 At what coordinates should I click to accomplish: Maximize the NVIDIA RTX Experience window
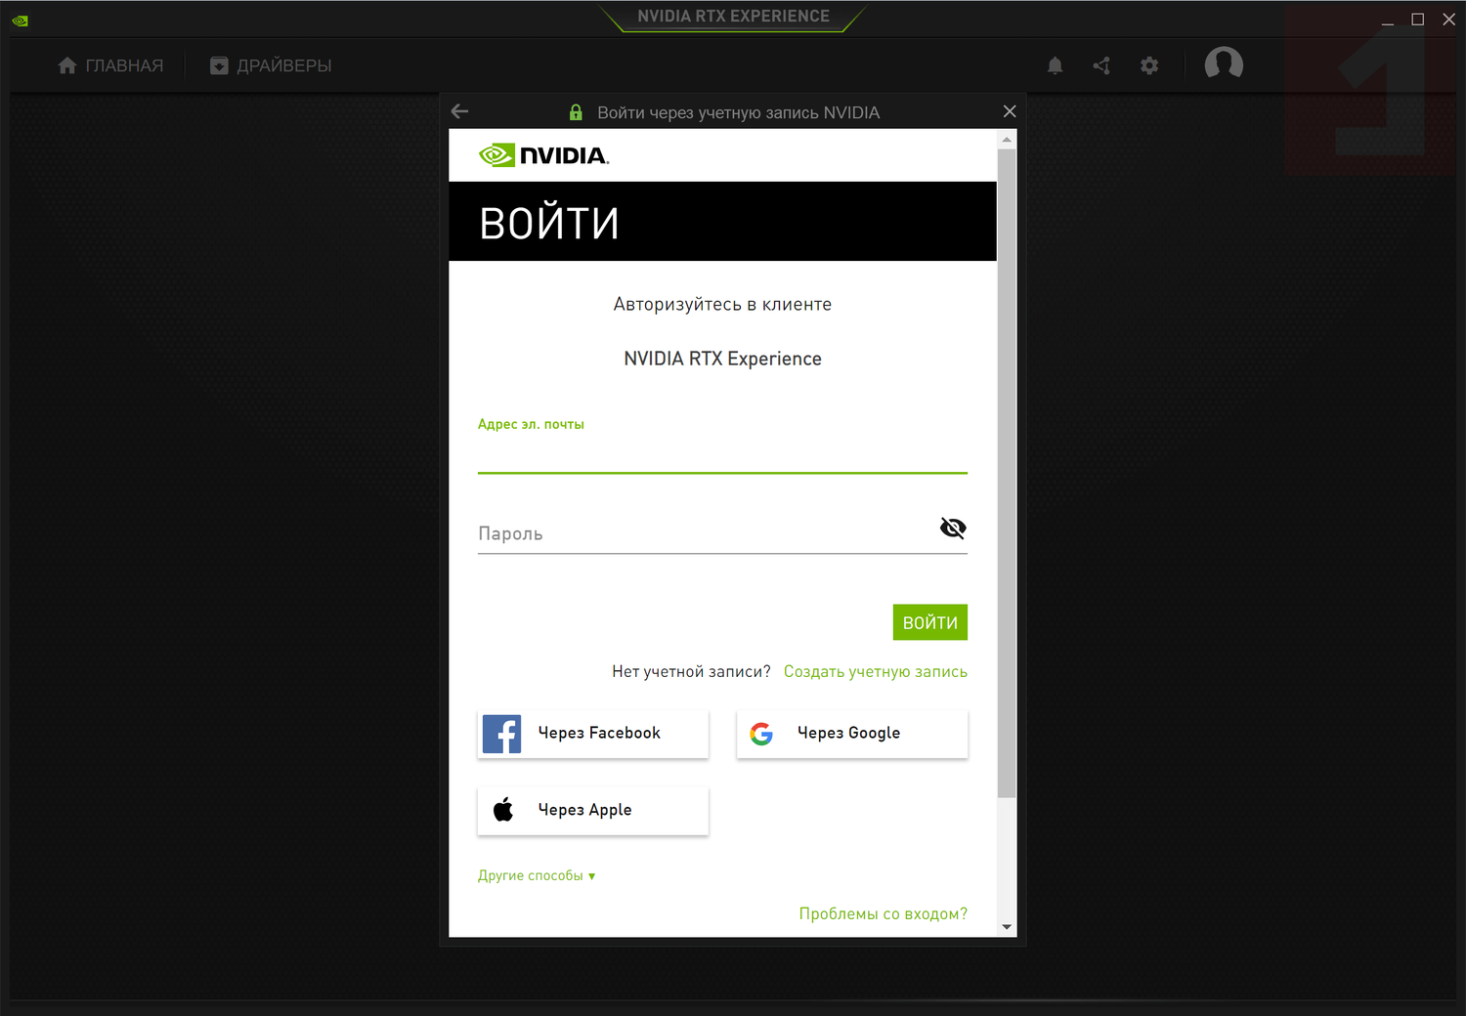(1418, 20)
